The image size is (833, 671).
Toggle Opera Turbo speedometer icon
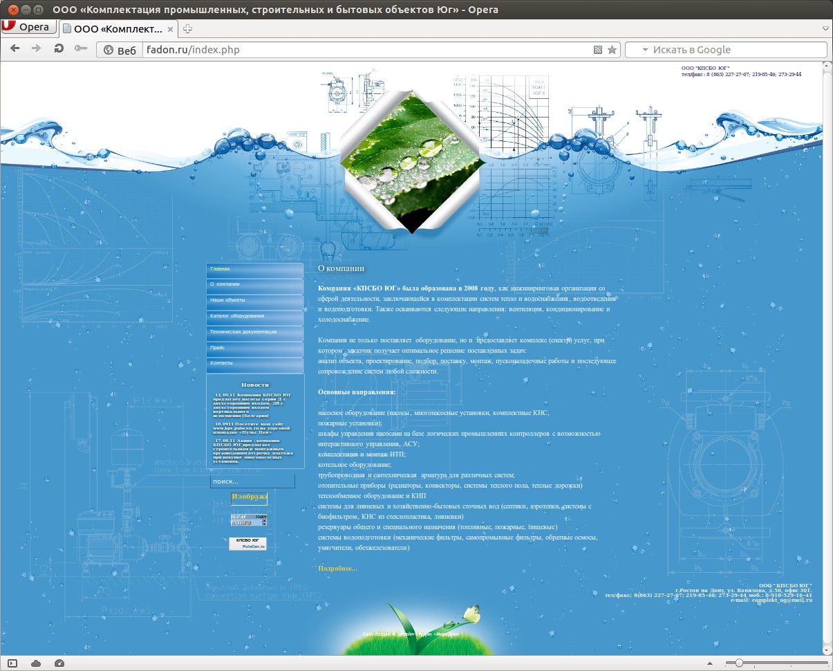click(x=59, y=663)
